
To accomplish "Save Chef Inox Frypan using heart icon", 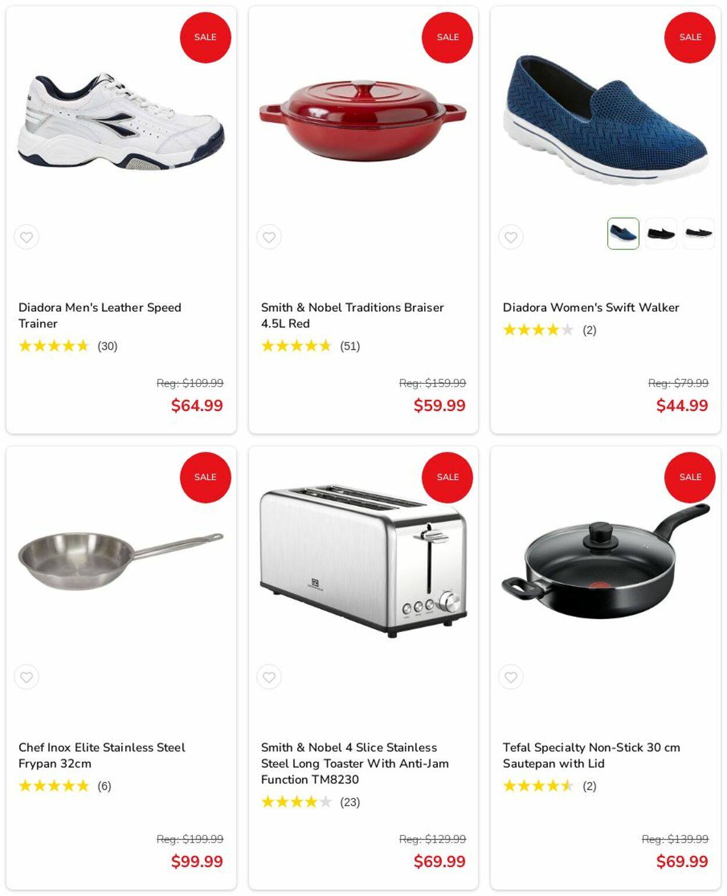I will point(27,677).
